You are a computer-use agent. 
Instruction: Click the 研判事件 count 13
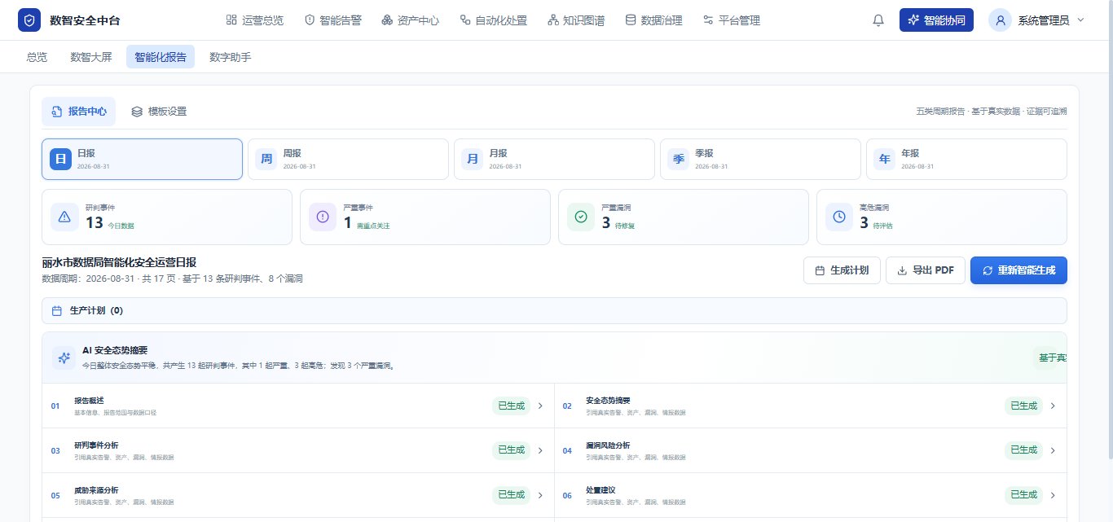pyautogui.click(x=95, y=223)
